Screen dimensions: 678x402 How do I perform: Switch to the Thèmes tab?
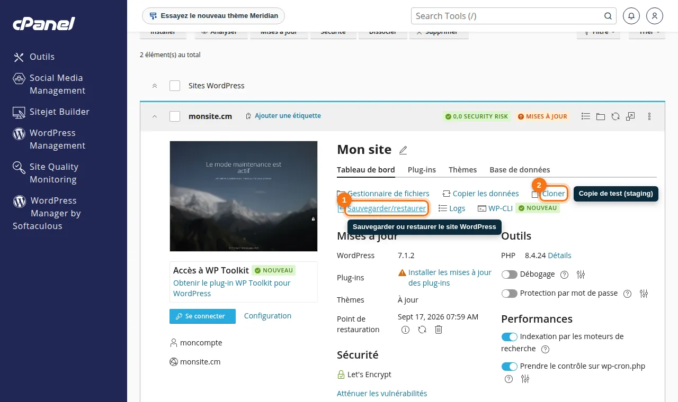[x=462, y=170]
